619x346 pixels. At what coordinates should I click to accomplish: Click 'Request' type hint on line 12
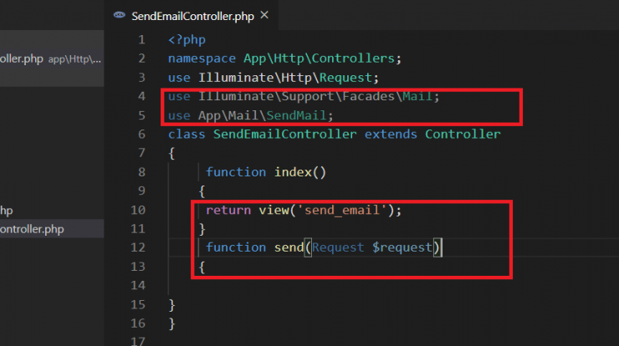(x=338, y=247)
